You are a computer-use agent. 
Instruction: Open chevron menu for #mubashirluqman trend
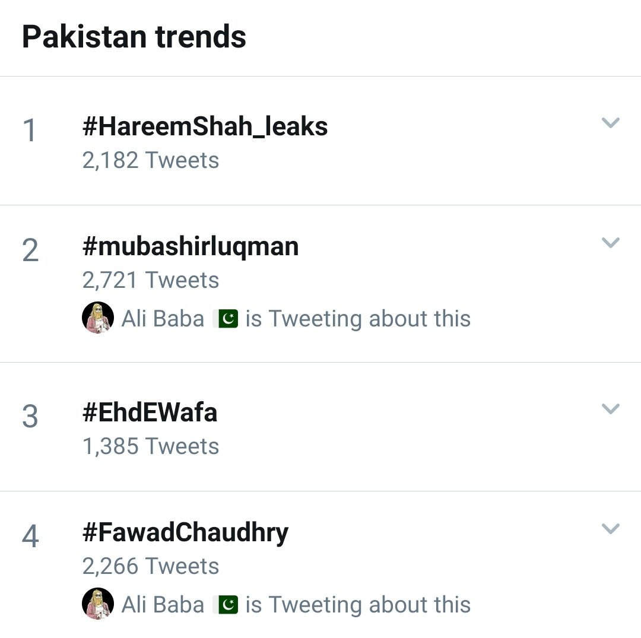[x=610, y=243]
